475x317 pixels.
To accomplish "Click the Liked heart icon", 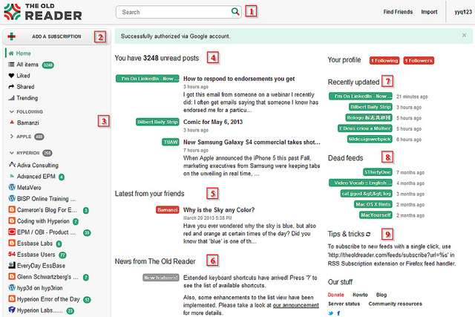I will pyautogui.click(x=11, y=76).
